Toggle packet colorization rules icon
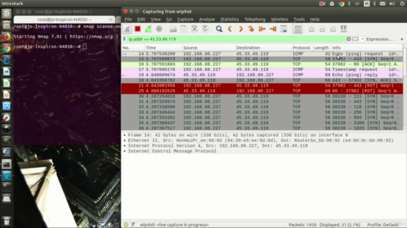The height and width of the screenshot is (228, 407). point(298,29)
